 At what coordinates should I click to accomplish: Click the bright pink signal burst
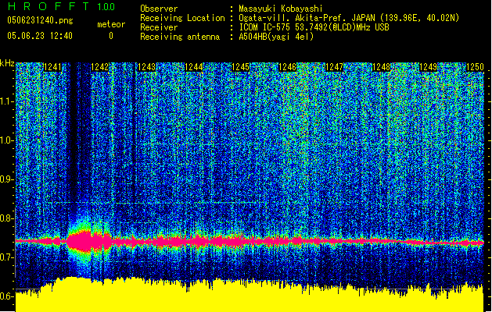(x=83, y=240)
